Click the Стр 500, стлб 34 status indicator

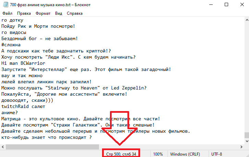tap(121, 154)
